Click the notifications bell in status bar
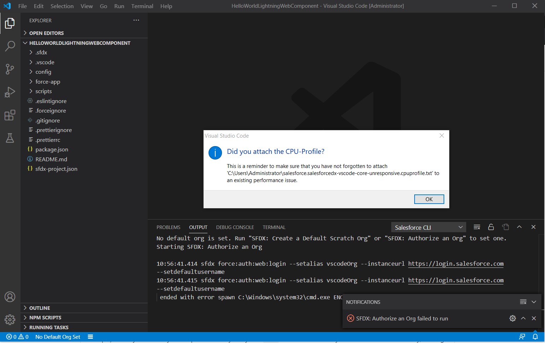 [x=535, y=337]
